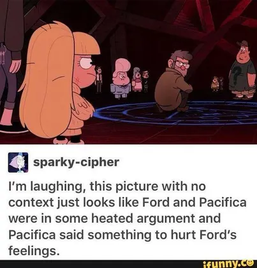Click the word "laughing" in the post
257x268 pixels.
pos(58,188)
